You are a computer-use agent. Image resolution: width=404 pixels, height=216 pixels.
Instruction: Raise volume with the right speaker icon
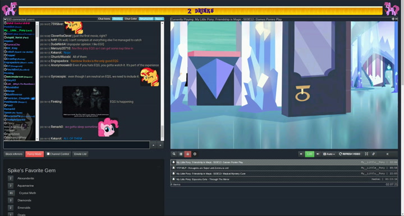[318, 154]
